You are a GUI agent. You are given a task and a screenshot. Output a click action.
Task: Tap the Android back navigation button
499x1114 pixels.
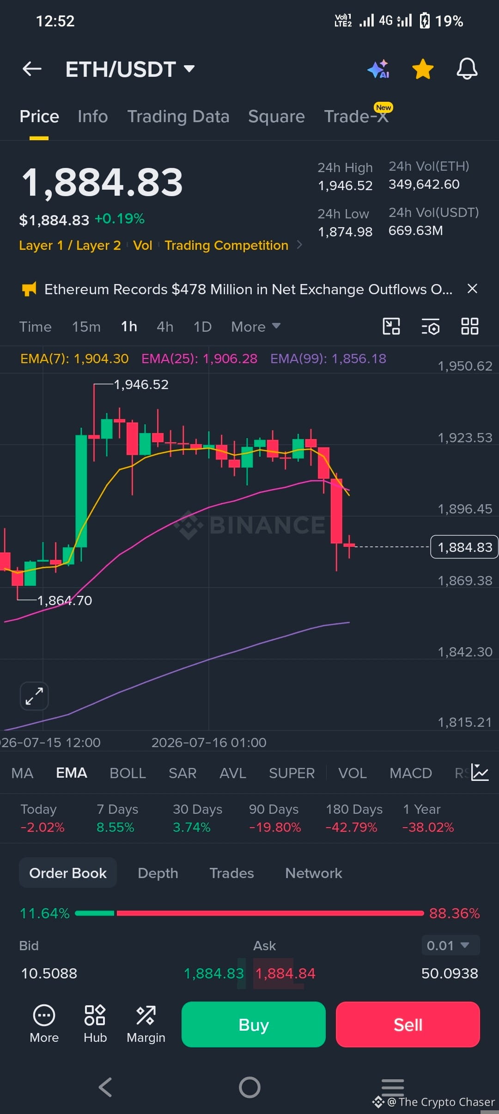(105, 1087)
